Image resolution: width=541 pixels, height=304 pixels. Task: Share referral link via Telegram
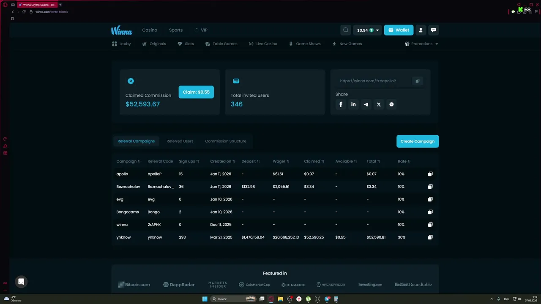coord(366,104)
